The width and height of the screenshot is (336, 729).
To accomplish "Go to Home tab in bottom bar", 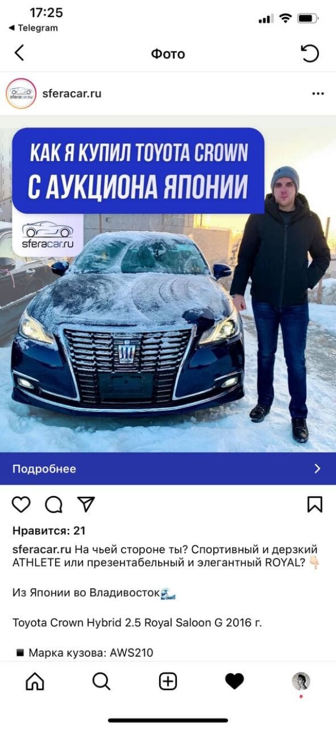I will click(35, 682).
